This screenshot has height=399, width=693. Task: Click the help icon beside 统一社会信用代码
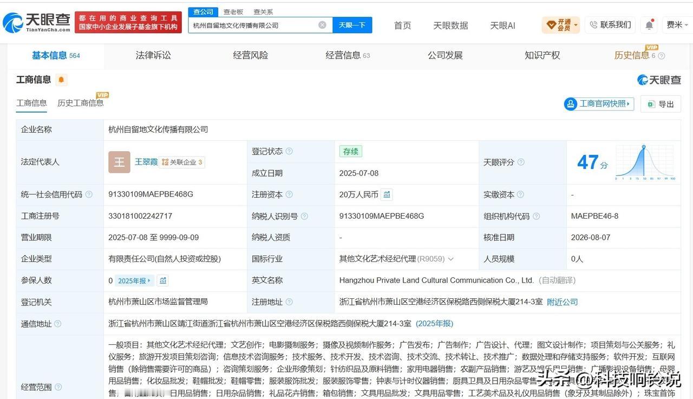(89, 194)
